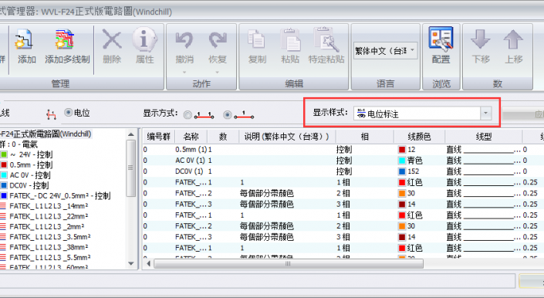544x298 pixels.
Task: Open 属性 properties info icon
Action: tap(144, 39)
